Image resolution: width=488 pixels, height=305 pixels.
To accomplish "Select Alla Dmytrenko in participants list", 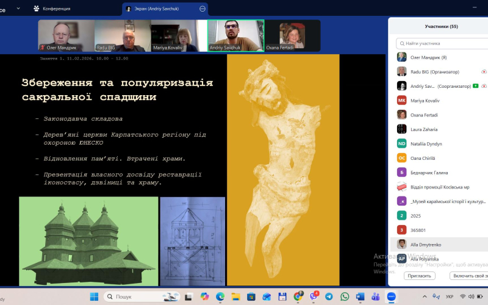I will (x=439, y=245).
